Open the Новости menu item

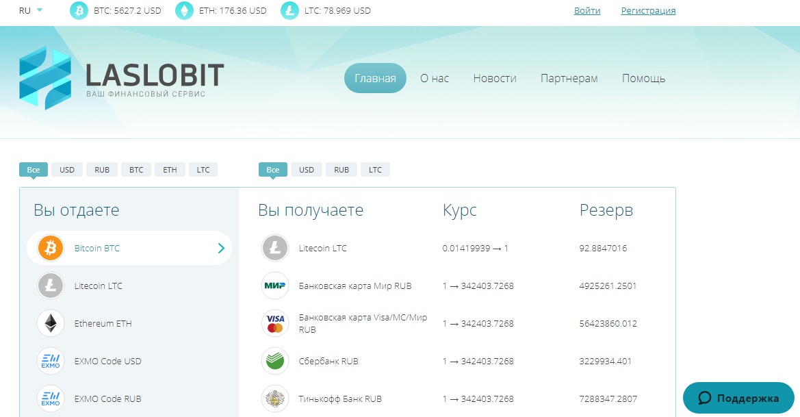pos(495,78)
